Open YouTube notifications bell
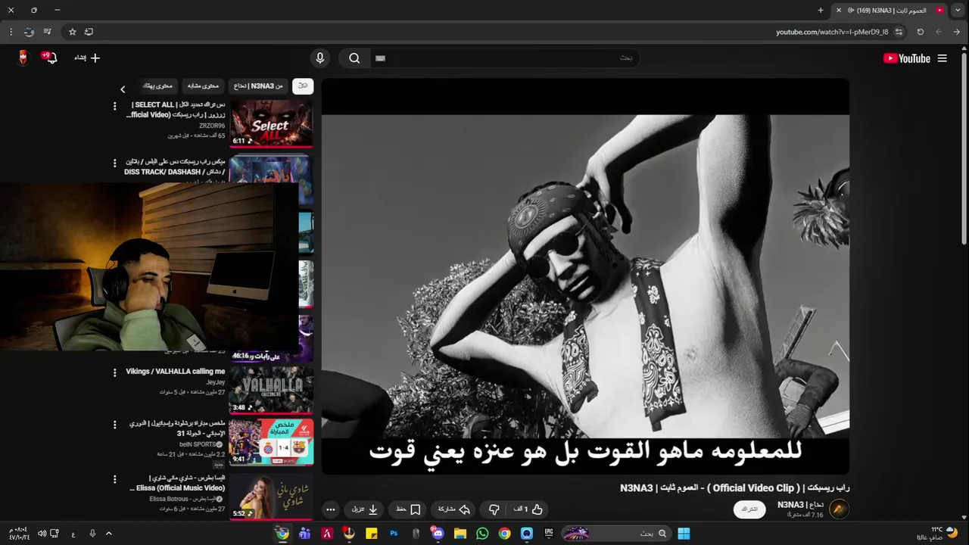 50,58
